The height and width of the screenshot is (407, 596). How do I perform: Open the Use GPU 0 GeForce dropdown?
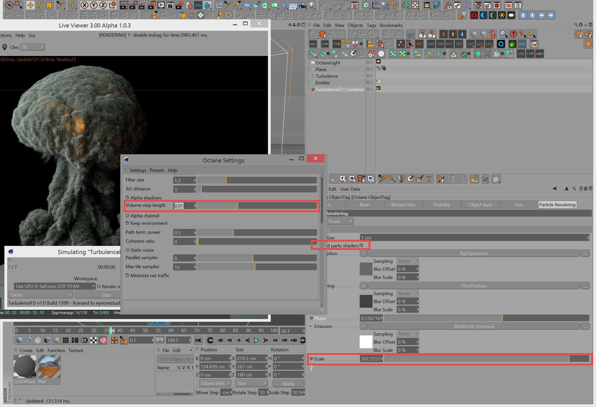55,286
